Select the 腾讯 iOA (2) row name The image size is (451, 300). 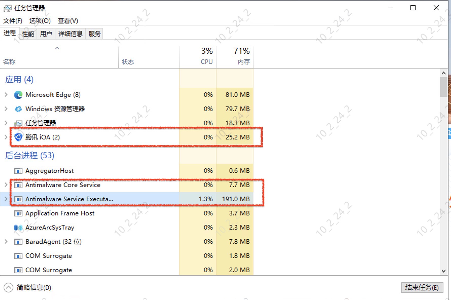click(43, 137)
